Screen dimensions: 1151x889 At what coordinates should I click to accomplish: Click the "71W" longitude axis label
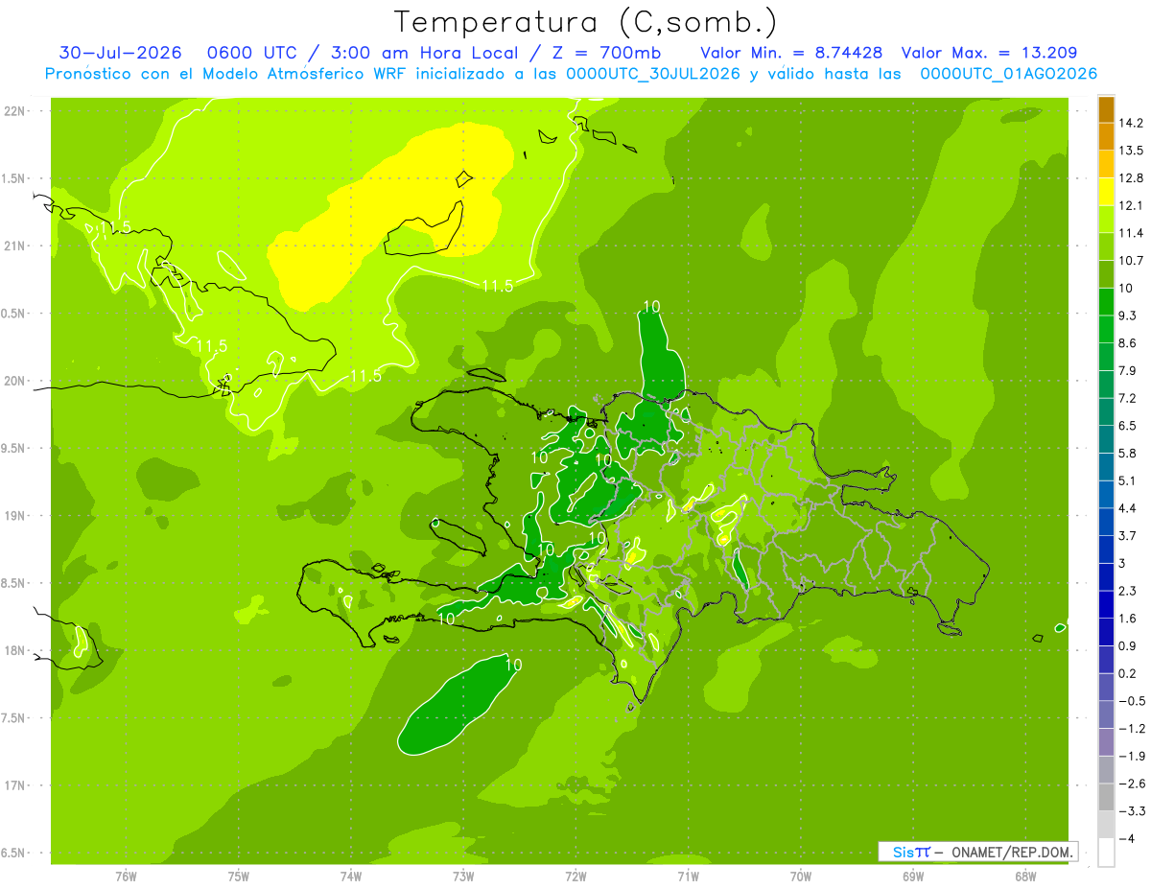click(688, 877)
